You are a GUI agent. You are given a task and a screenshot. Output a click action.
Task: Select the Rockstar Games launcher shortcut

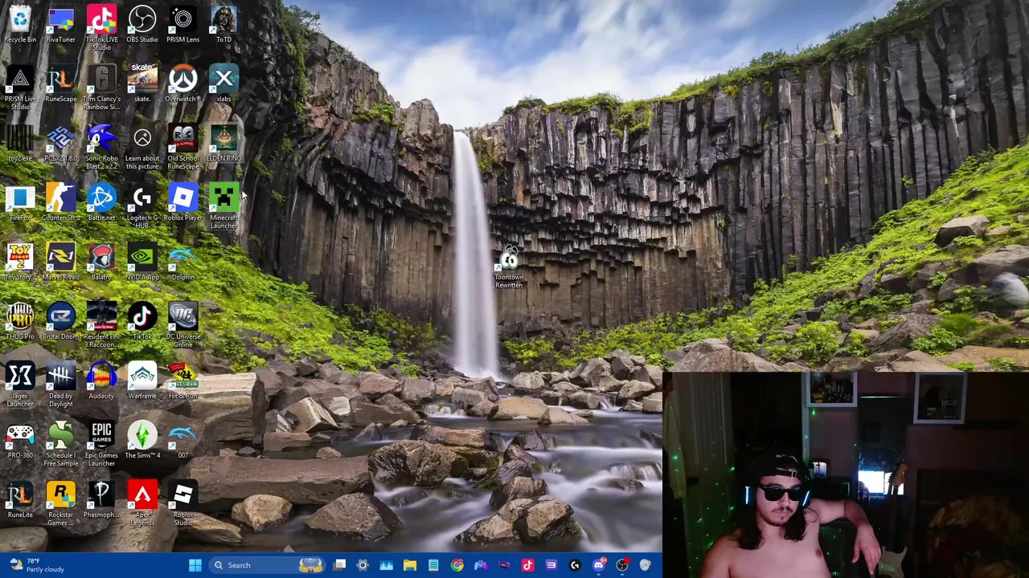(x=61, y=503)
